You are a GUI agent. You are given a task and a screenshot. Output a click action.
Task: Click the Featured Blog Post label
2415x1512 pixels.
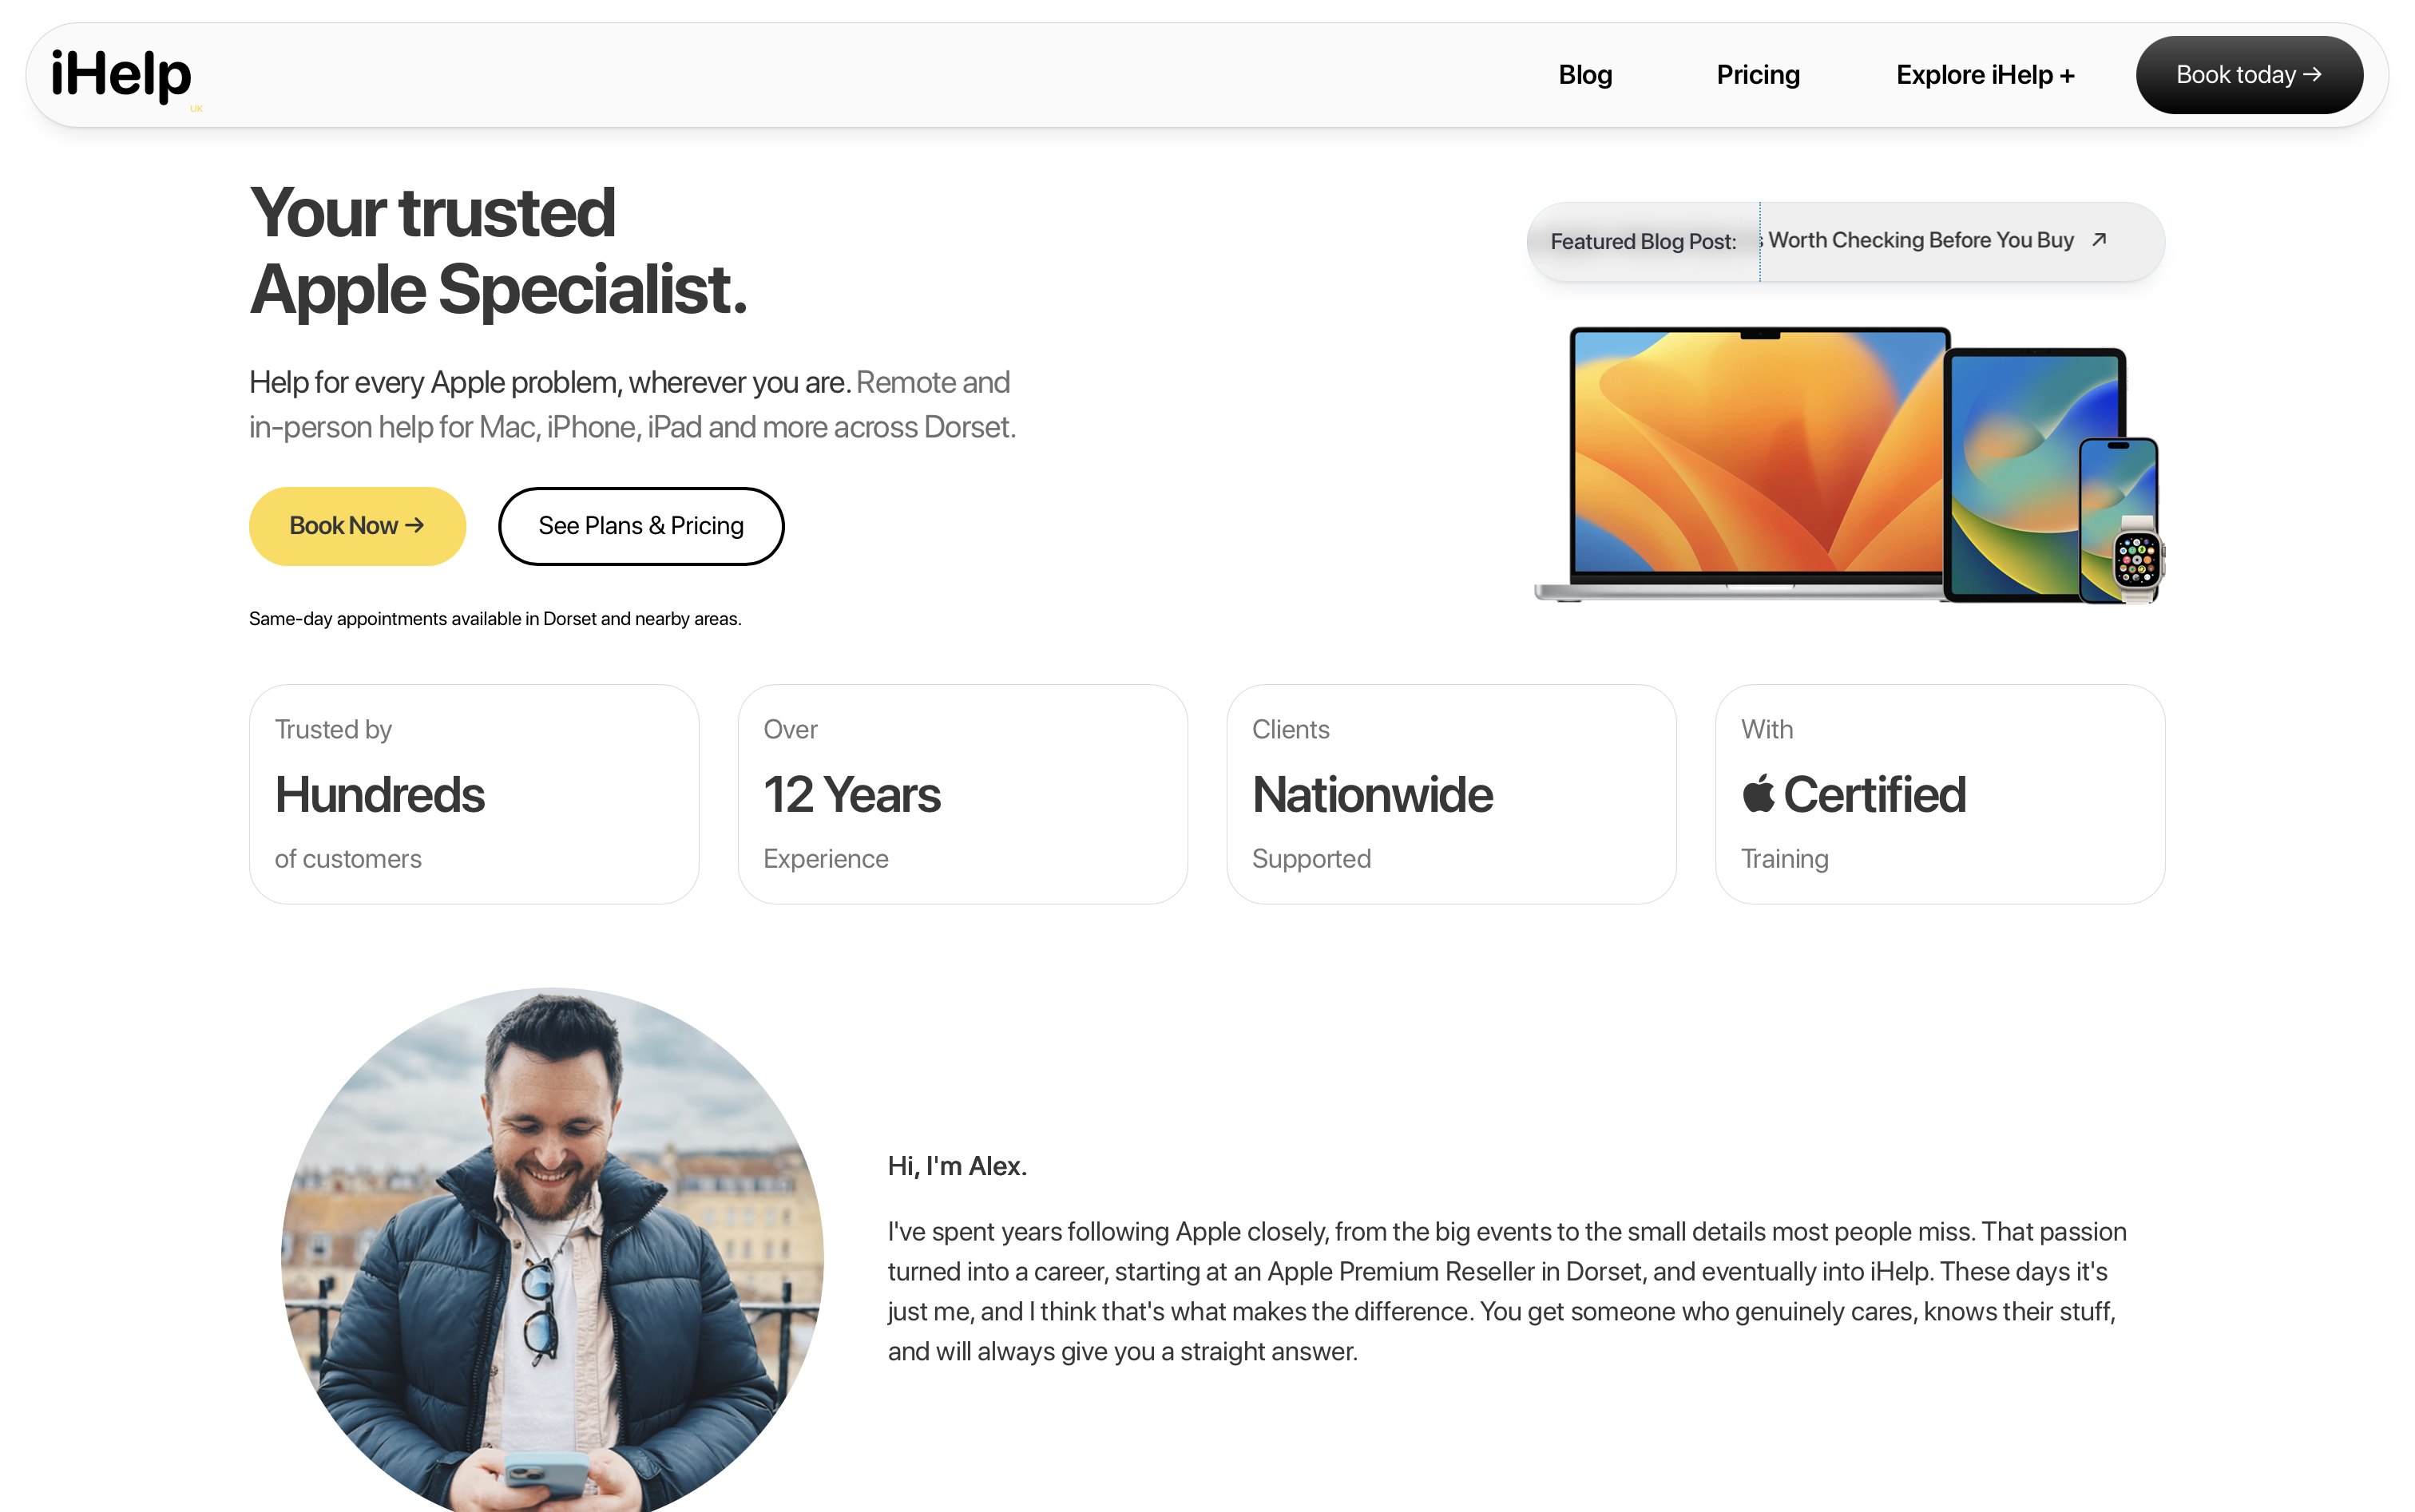[x=1643, y=242]
